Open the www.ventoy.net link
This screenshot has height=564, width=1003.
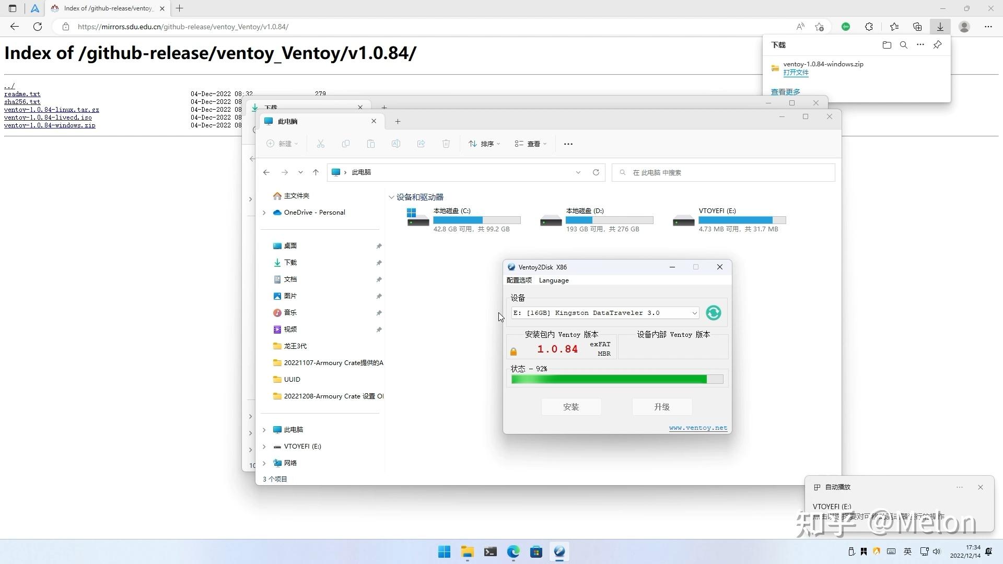[698, 427]
